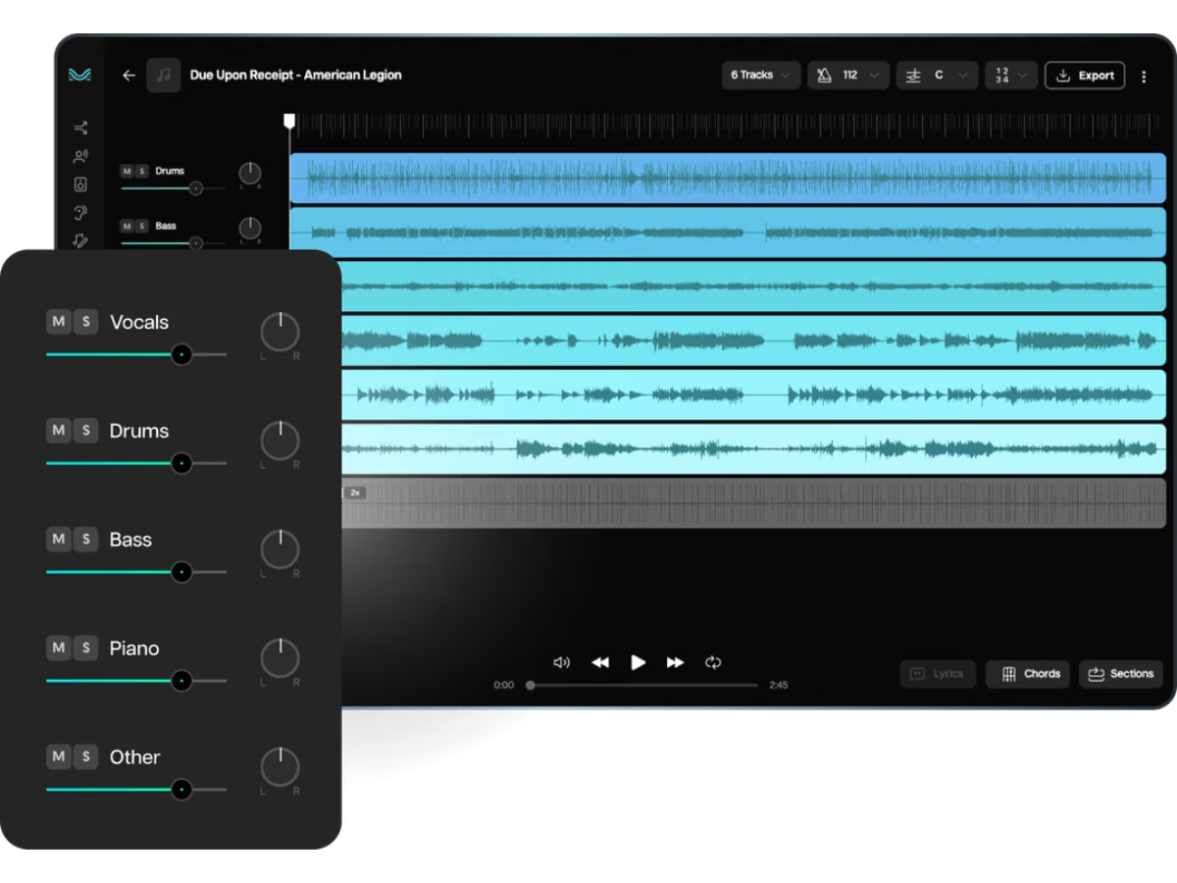
Task: Adjust Bass pan knob in large panel
Action: point(281,549)
